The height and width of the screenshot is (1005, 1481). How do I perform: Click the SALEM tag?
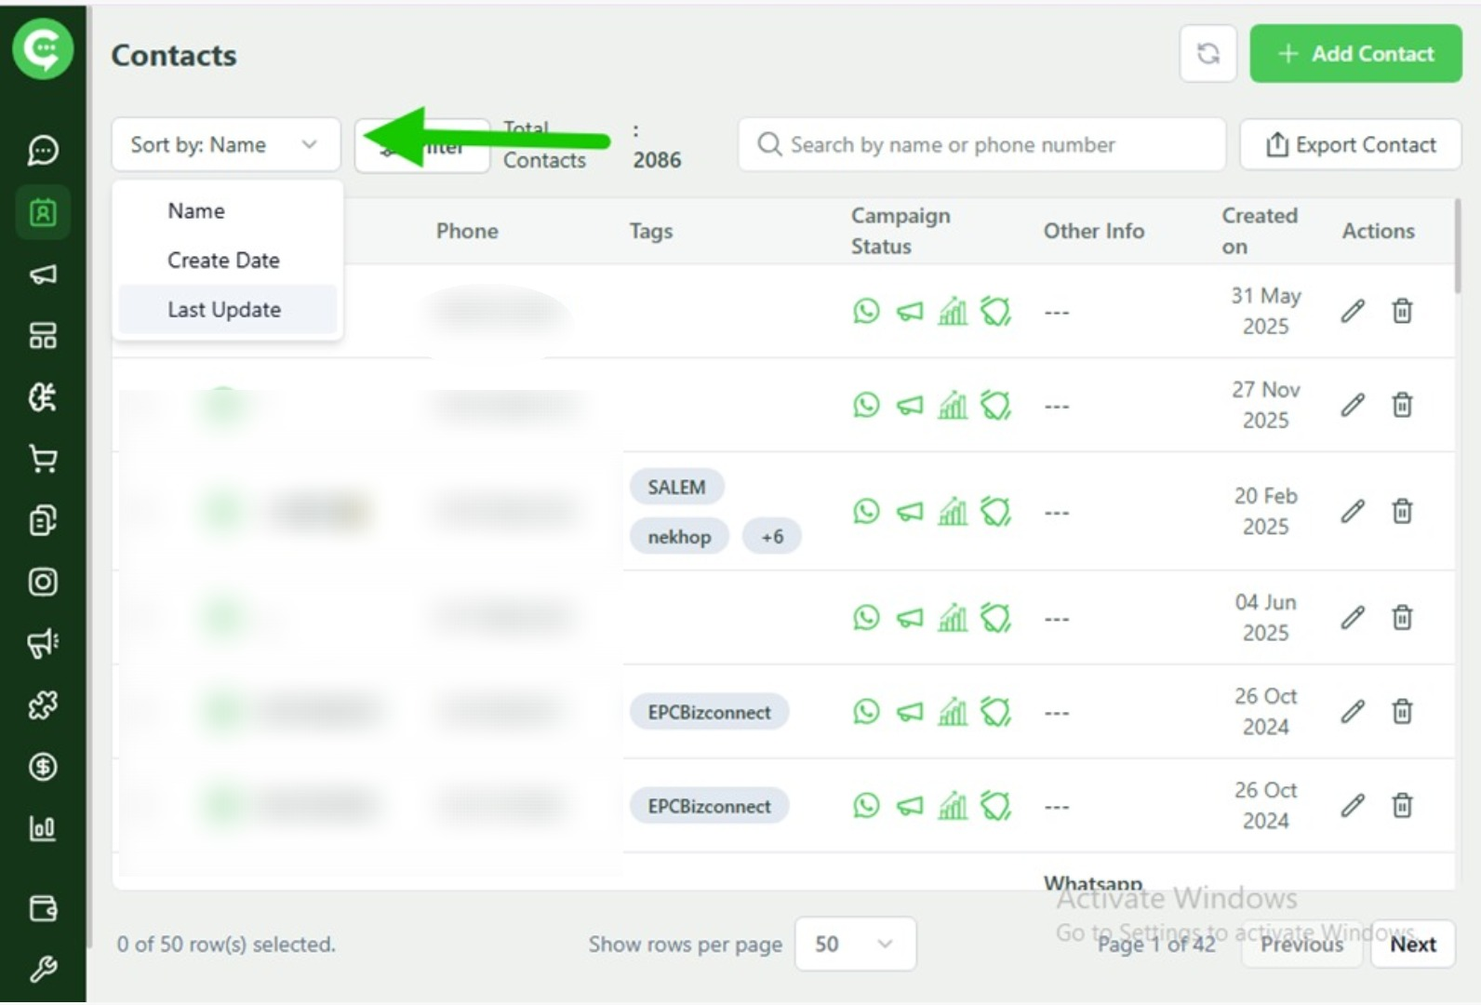pyautogui.click(x=676, y=487)
